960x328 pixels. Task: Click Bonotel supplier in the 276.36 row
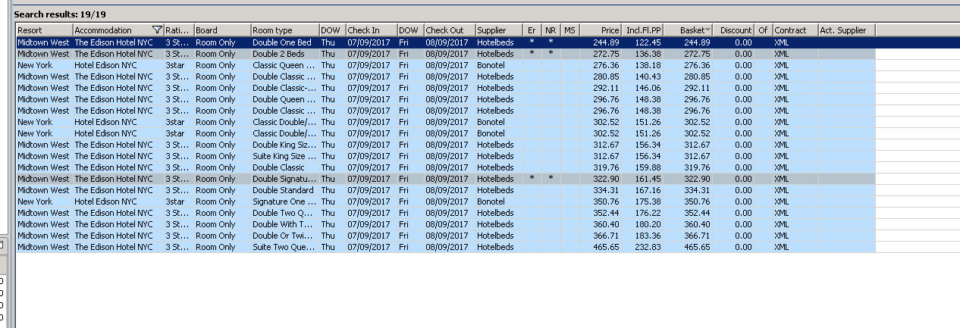click(491, 65)
